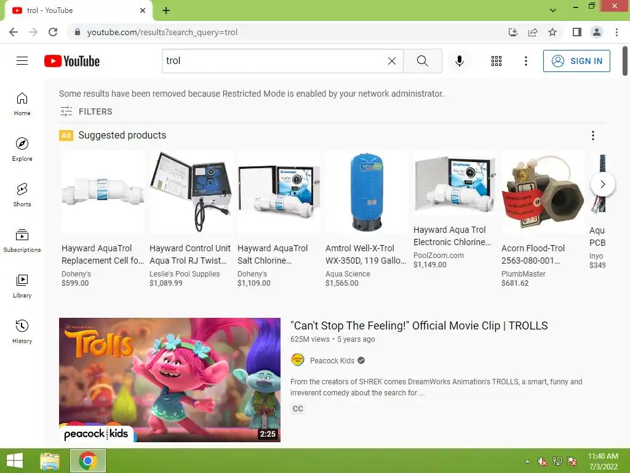
Task: Share this page from address bar
Action: tap(533, 32)
